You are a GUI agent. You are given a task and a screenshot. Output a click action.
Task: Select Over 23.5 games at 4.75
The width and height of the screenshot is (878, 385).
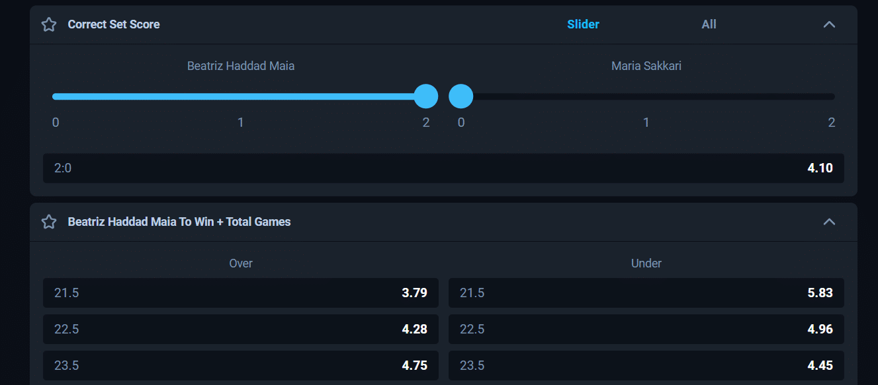[x=241, y=365]
